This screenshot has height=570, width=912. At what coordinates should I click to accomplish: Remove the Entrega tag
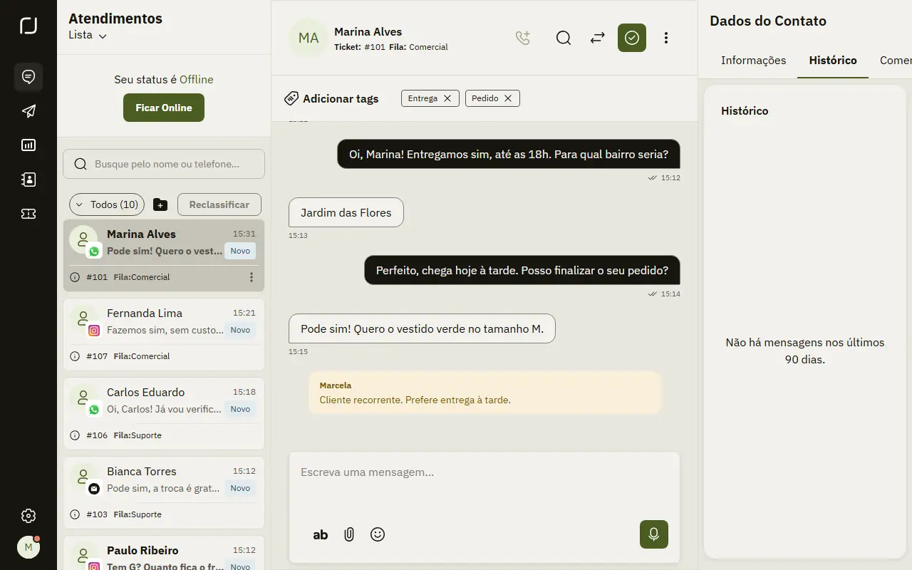tap(447, 98)
